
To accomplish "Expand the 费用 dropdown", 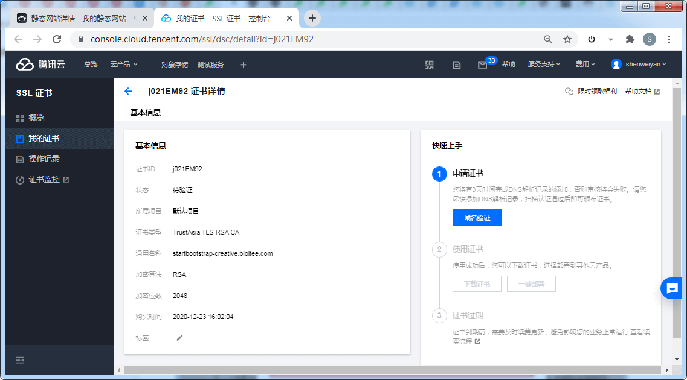I will (x=585, y=65).
